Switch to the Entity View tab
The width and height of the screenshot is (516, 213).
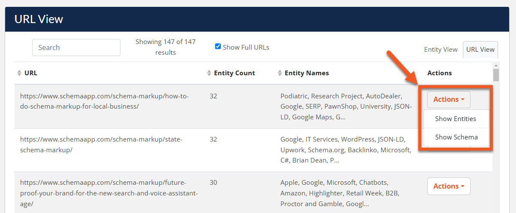pos(441,50)
